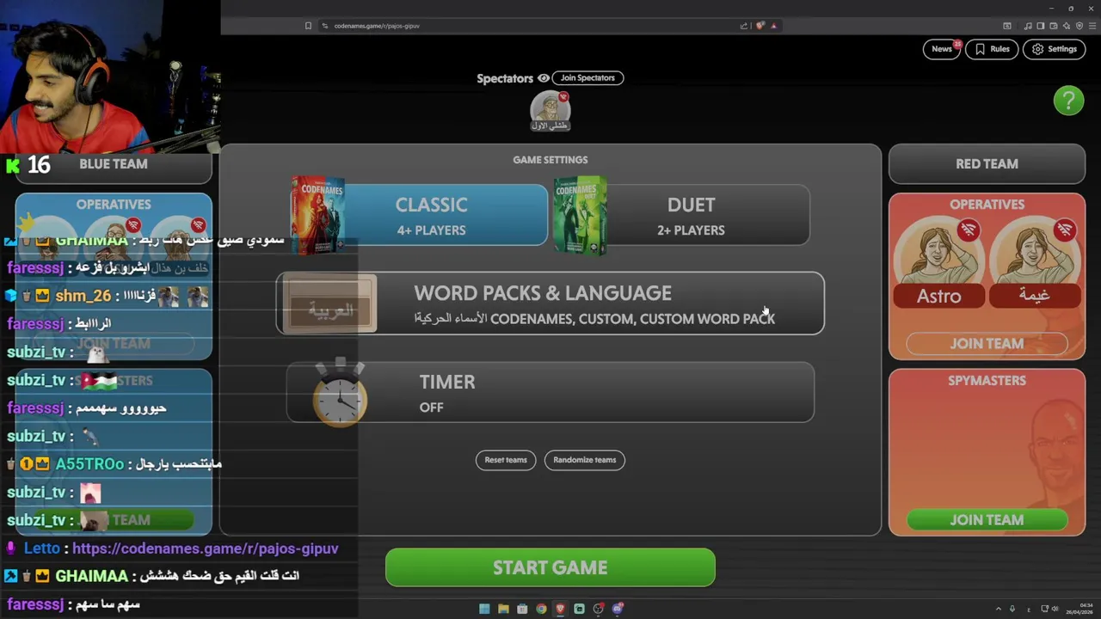
Task: Click Randomize teams
Action: [x=585, y=460]
